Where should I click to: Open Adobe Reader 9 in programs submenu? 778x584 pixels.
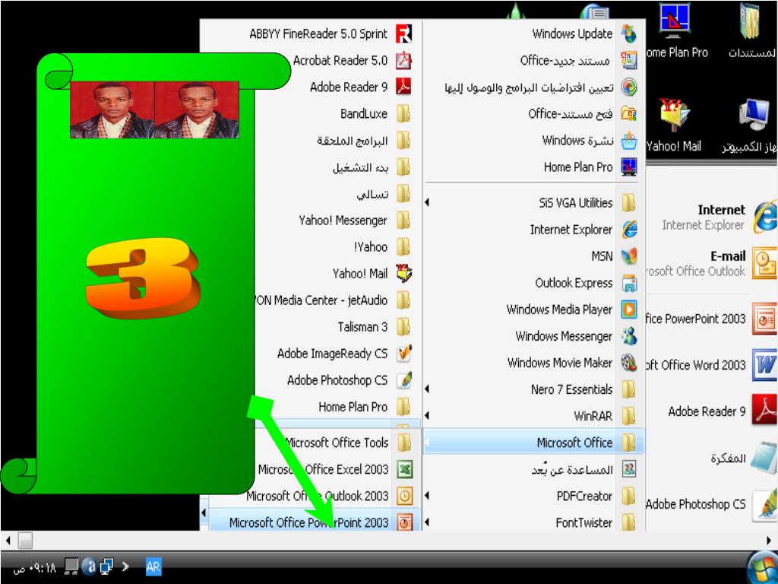(348, 87)
